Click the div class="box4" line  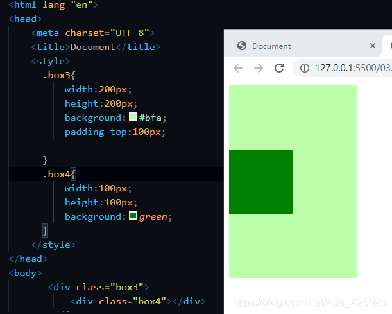pos(138,302)
